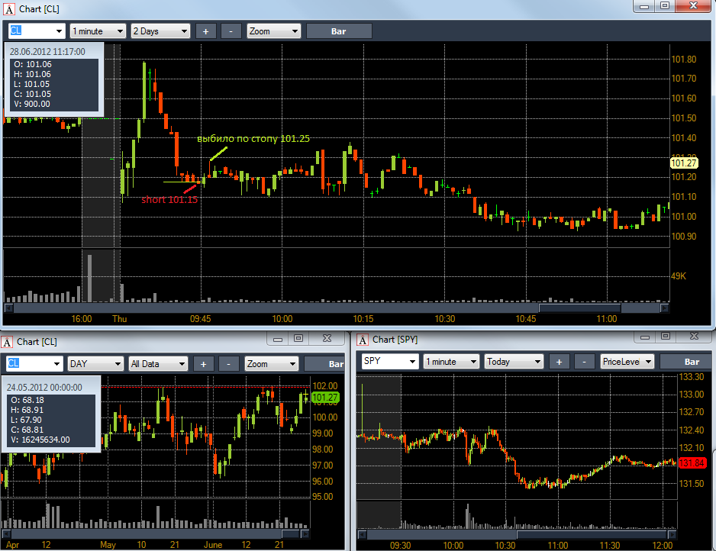Click the SPY chart horizontal scrollbar thumb
The image size is (716, 551).
[x=592, y=534]
